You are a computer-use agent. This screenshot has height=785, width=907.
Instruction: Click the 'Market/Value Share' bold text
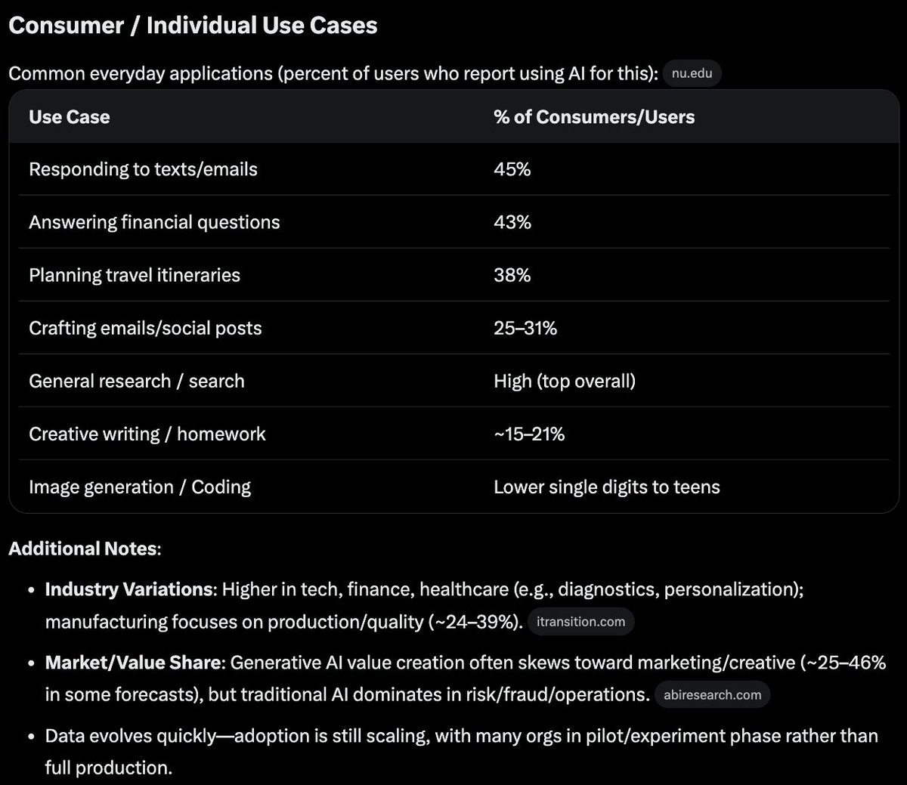tap(135, 663)
